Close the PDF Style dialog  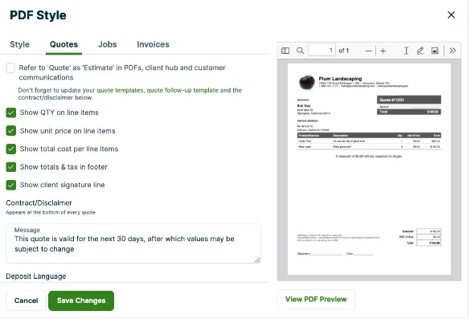coord(451,14)
